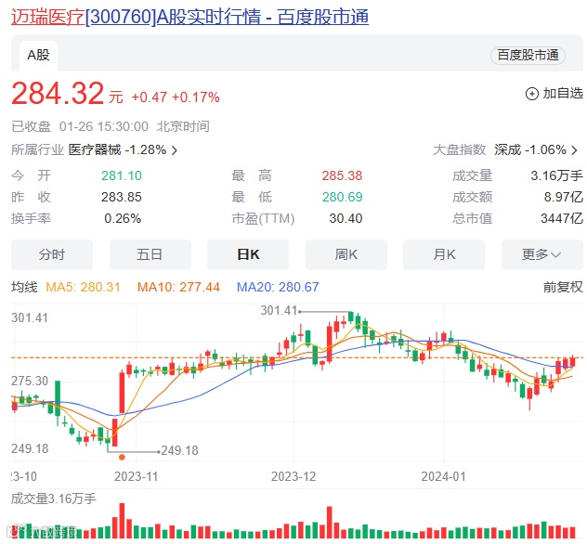The width and height of the screenshot is (587, 544).
Task: Open the 迈瑞医疗[300760]A股实时行情 title link
Action: click(189, 17)
